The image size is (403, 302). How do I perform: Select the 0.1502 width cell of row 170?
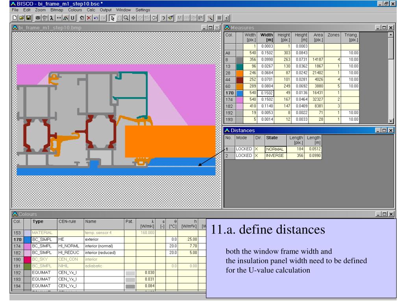(x=266, y=93)
